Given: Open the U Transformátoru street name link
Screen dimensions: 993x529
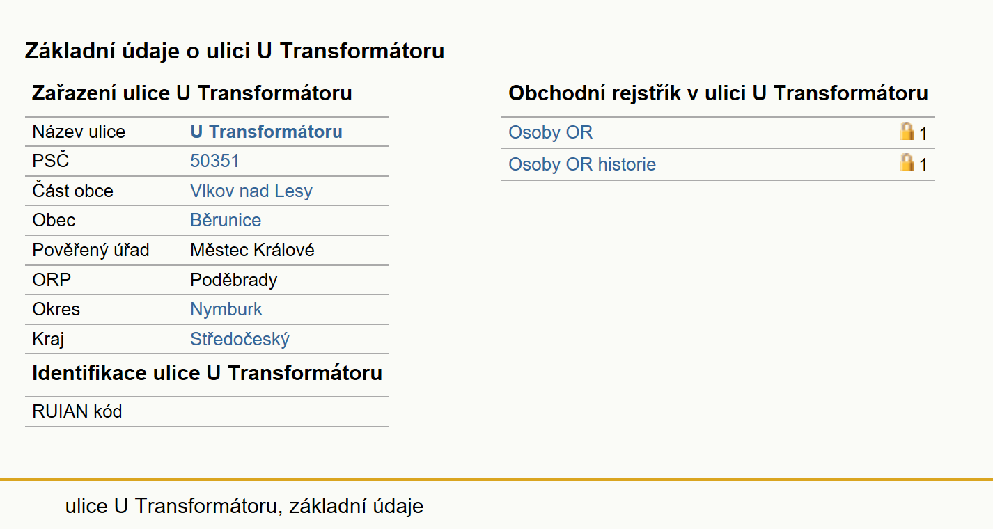Looking at the screenshot, I should click(x=266, y=132).
